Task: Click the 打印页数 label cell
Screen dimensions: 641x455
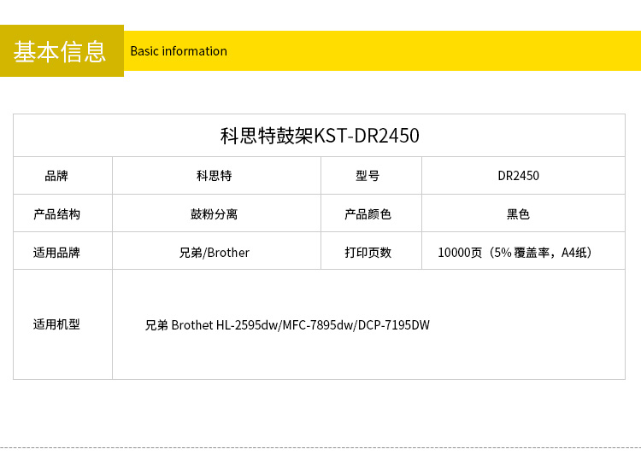Action: [368, 253]
